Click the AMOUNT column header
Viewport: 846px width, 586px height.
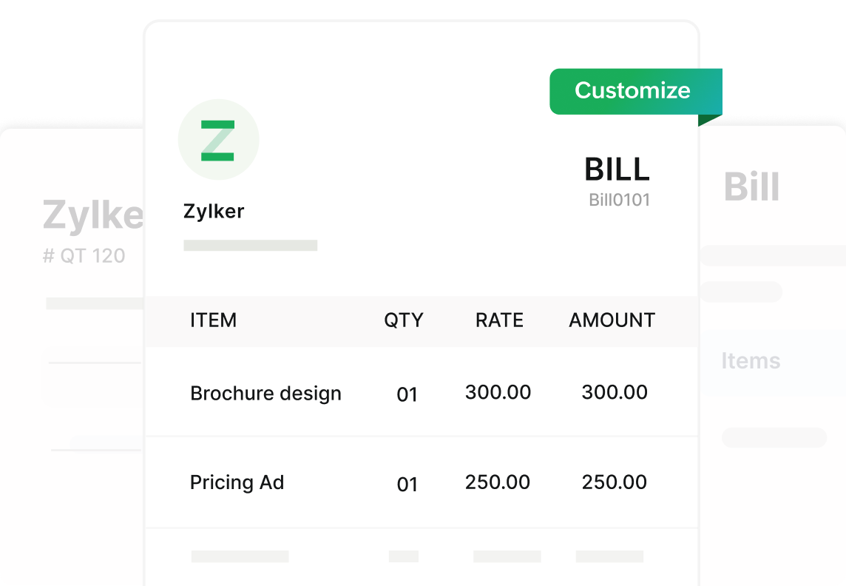click(x=612, y=320)
